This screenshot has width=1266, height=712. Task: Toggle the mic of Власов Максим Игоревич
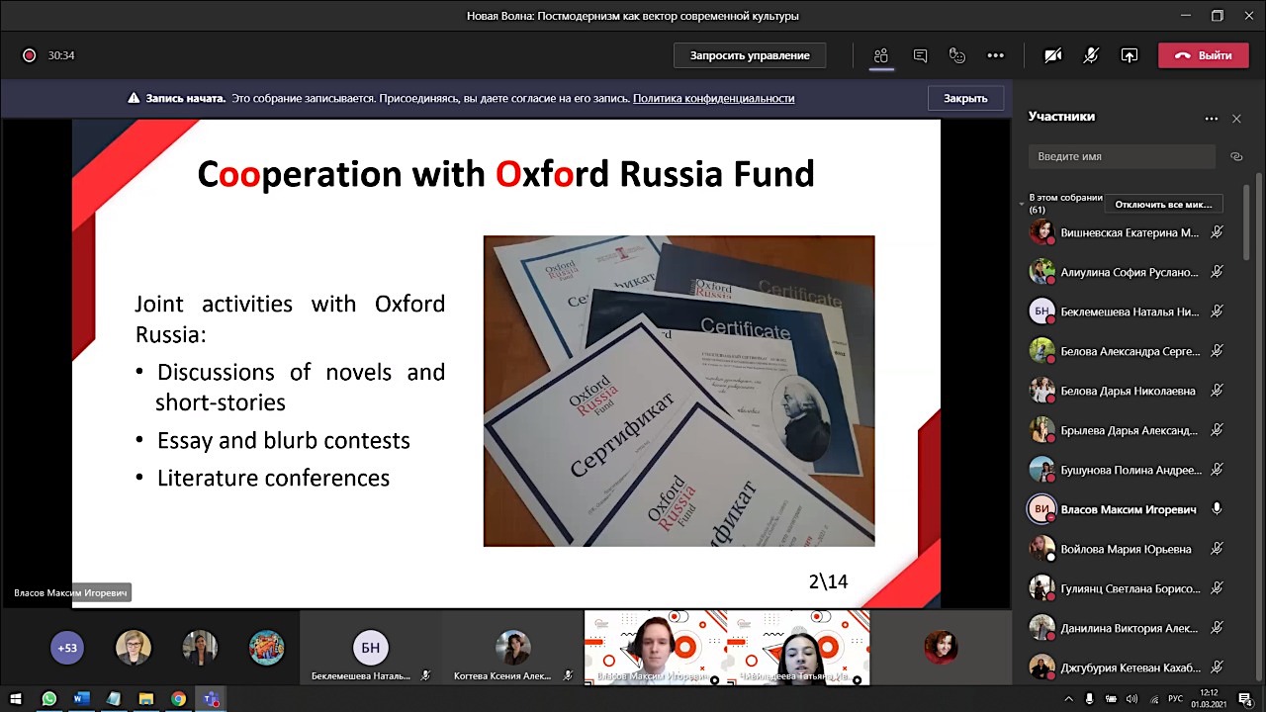coord(1217,509)
